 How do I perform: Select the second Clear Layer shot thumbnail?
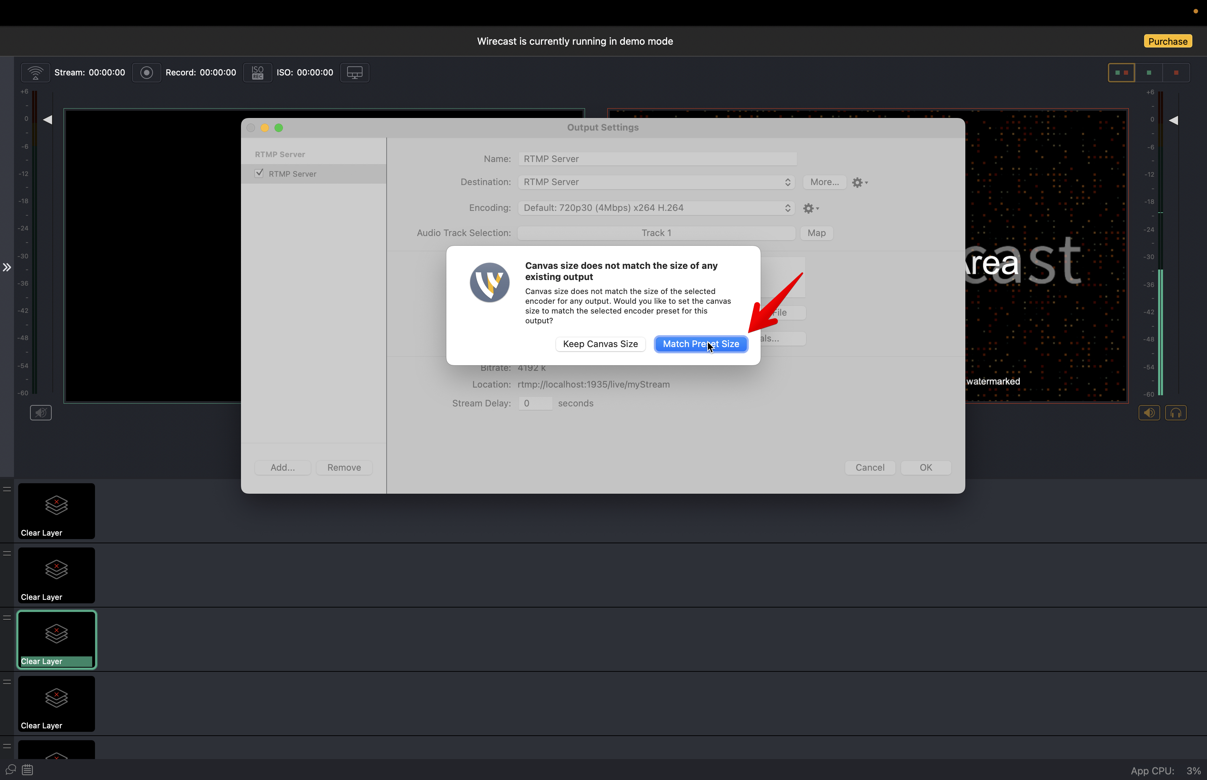click(56, 575)
